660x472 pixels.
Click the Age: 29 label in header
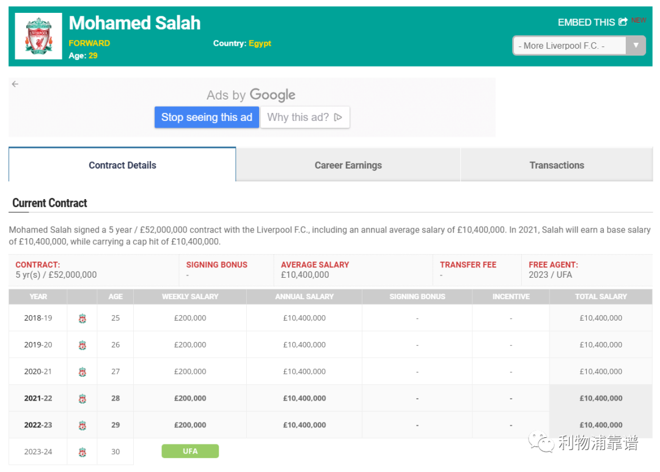coord(83,56)
